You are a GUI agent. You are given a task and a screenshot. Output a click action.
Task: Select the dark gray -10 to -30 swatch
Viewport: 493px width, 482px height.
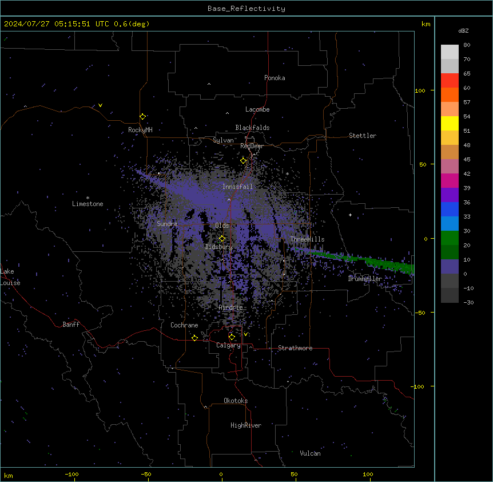[x=450, y=295]
